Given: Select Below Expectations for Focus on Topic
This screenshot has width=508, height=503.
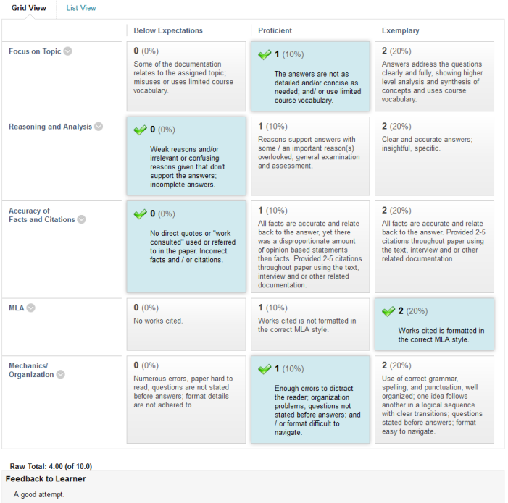Looking at the screenshot, I should click(186, 77).
